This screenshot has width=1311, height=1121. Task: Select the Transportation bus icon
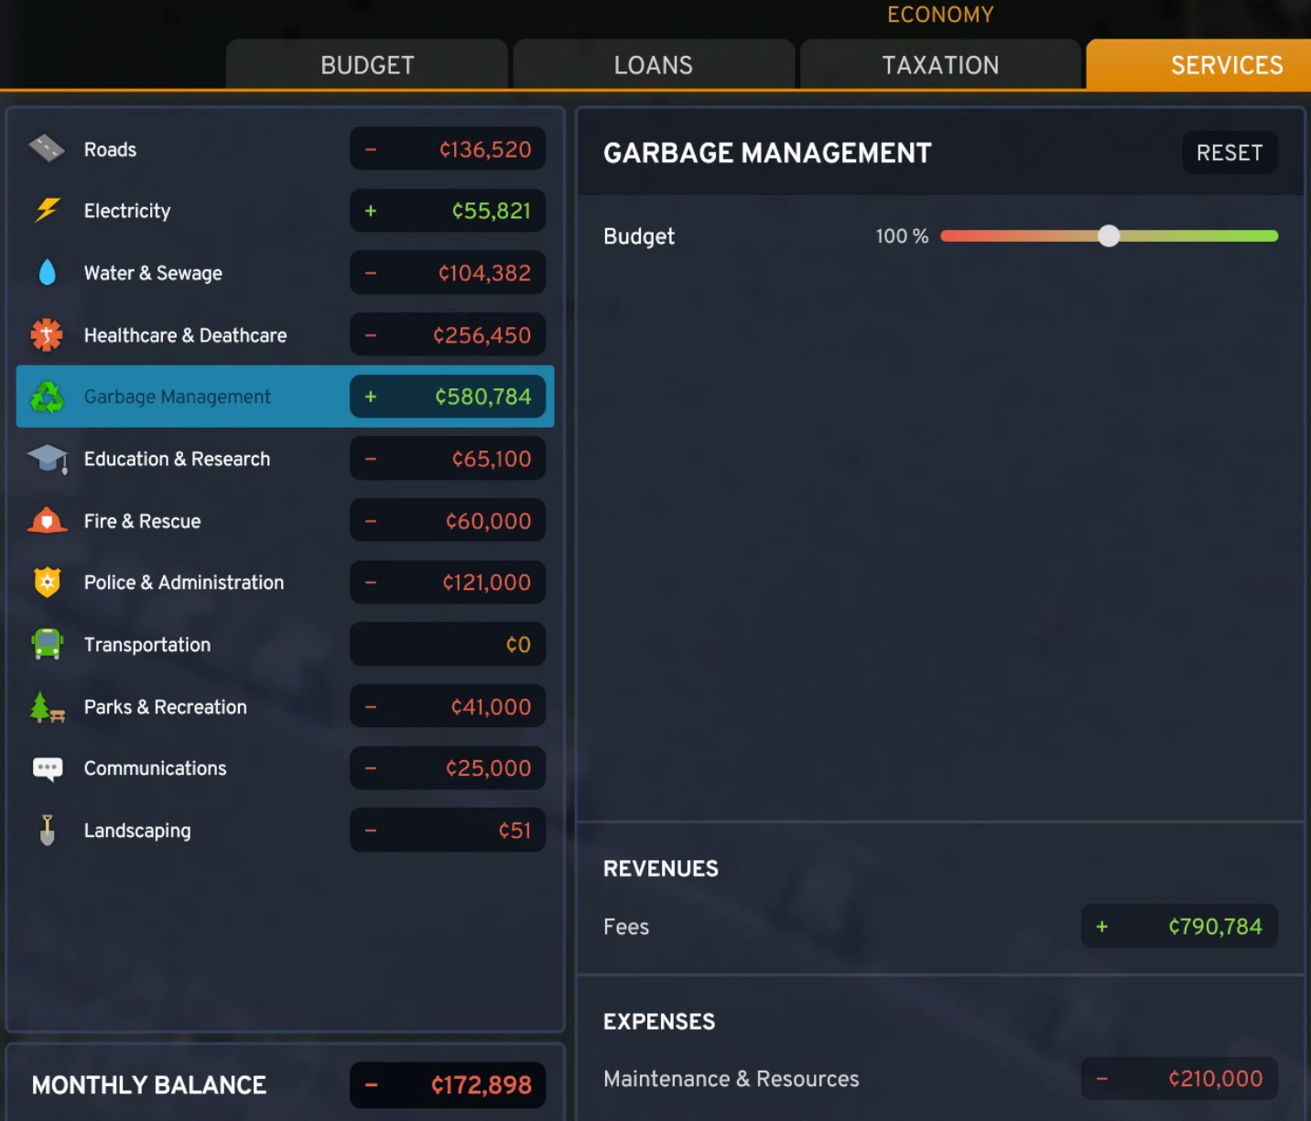point(47,644)
